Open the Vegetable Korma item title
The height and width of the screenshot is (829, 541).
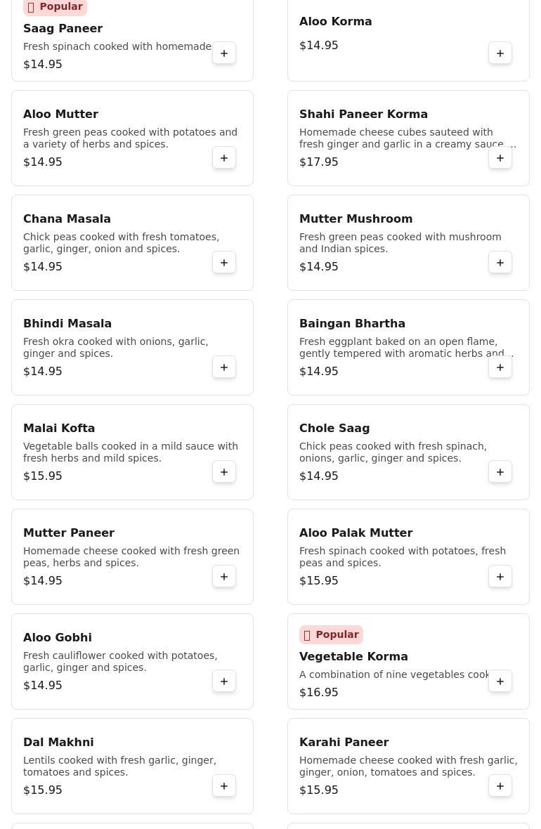[353, 656]
